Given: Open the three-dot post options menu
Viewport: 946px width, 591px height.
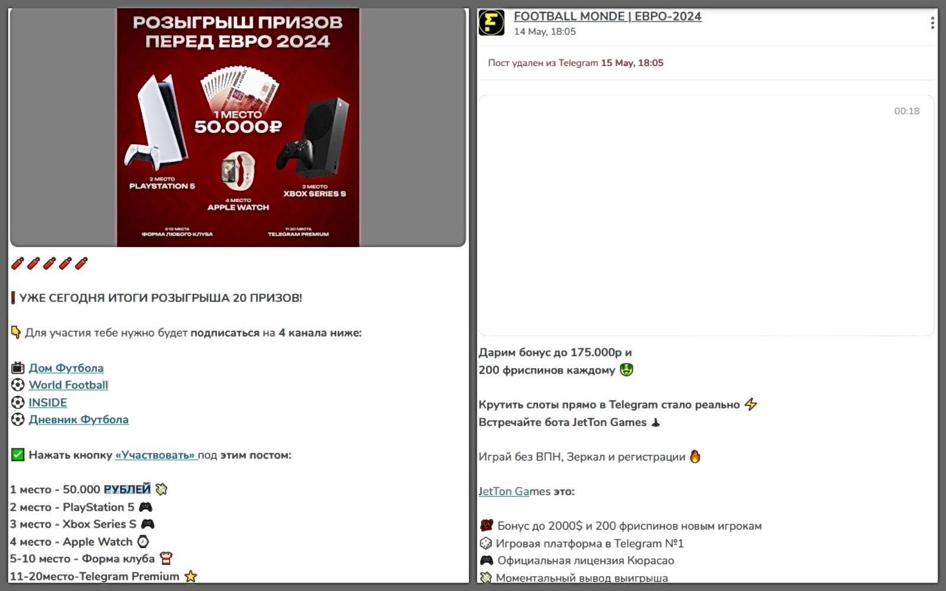Looking at the screenshot, I should [932, 23].
